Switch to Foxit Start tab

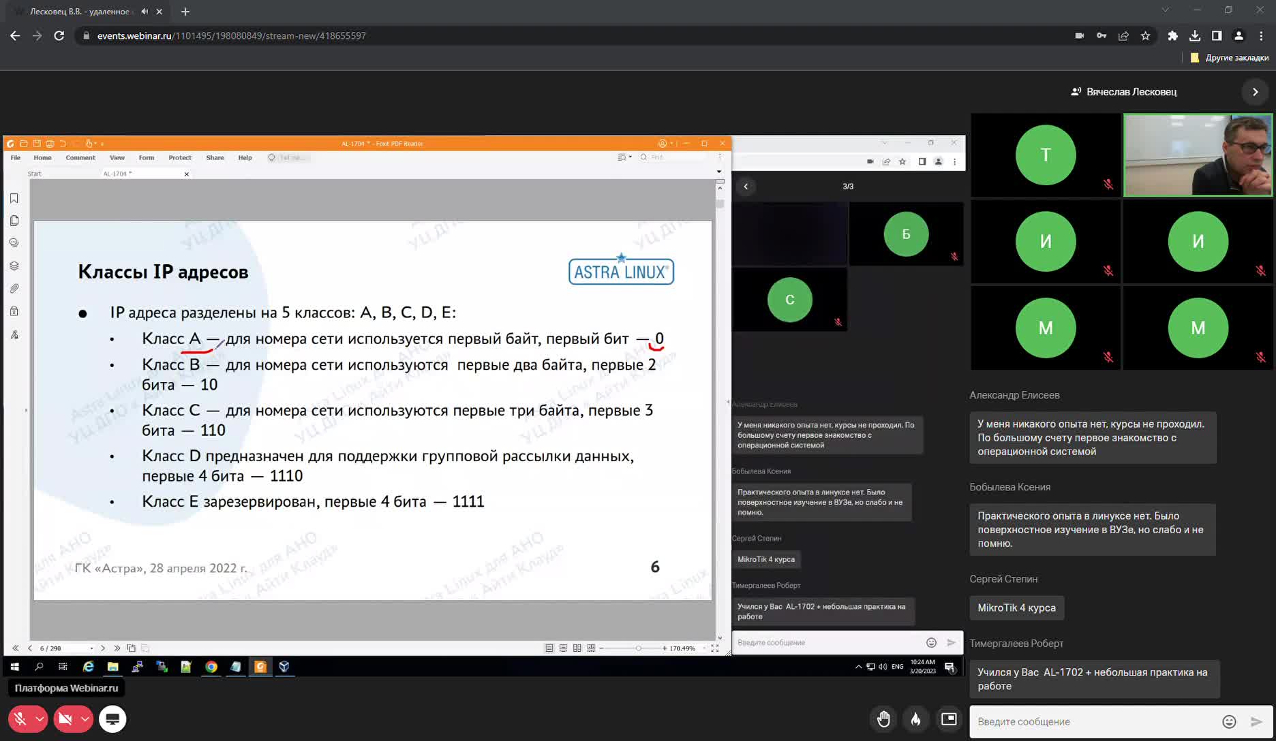35,174
